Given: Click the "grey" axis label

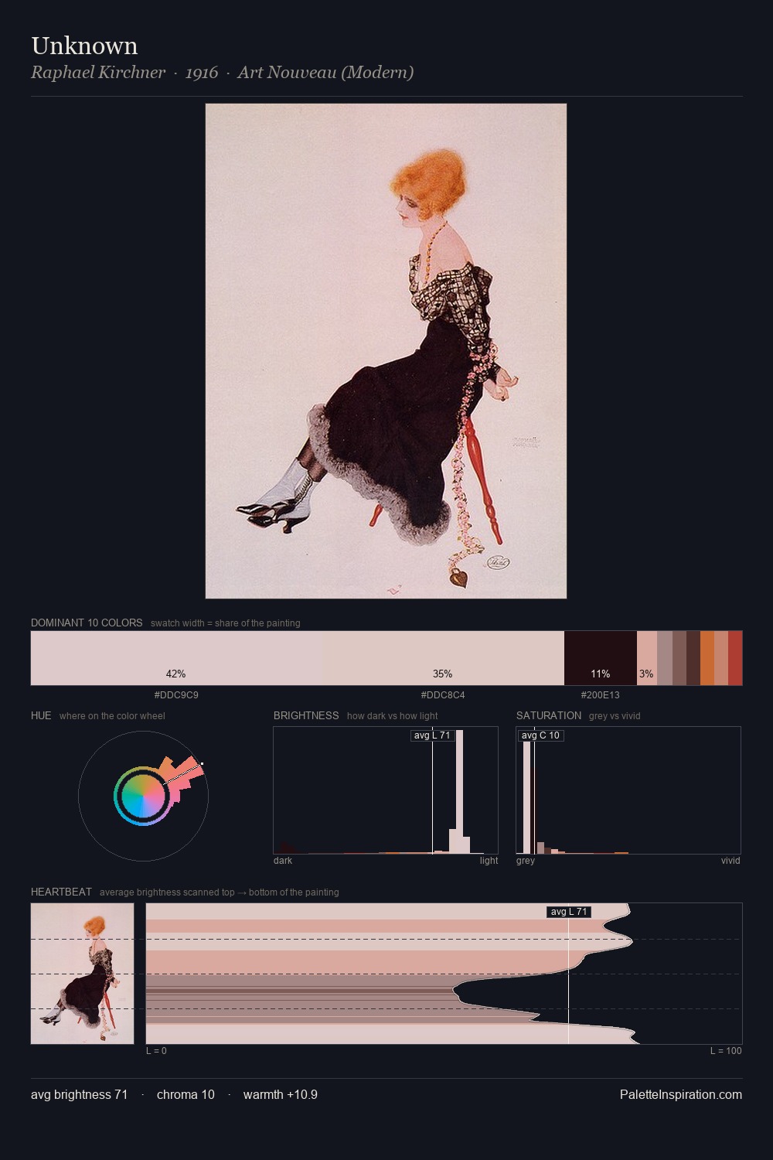Looking at the screenshot, I should click(526, 861).
